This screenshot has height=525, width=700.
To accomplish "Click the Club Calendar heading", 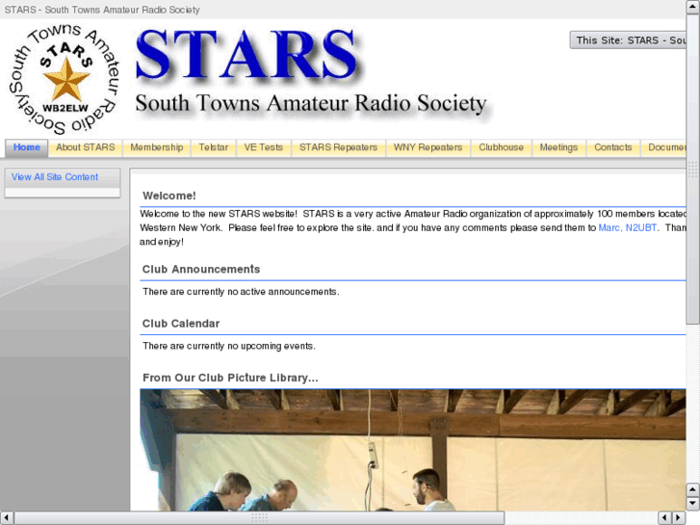I will tap(181, 324).
